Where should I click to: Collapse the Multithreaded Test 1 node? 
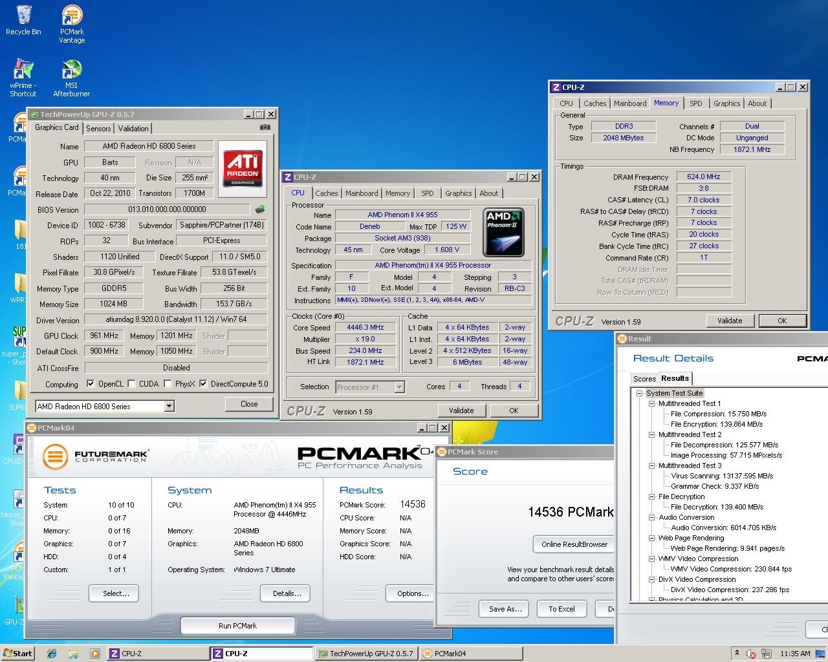pyautogui.click(x=652, y=403)
